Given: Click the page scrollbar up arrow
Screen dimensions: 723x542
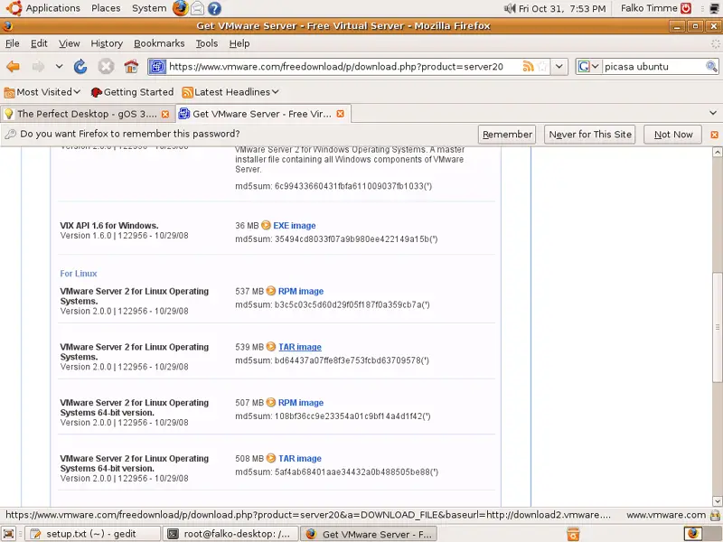Looking at the screenshot, I should coord(717,152).
